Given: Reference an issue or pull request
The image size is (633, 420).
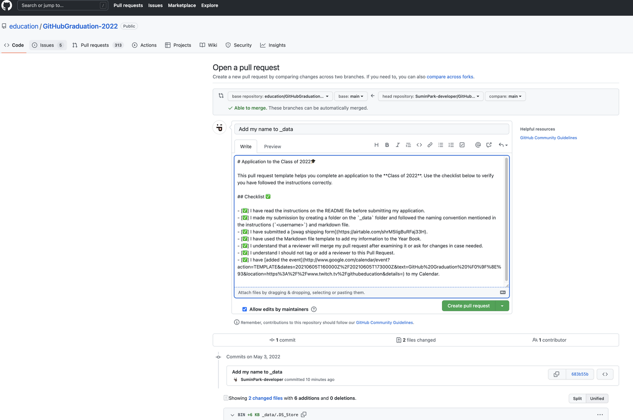Looking at the screenshot, I should pos(489,145).
